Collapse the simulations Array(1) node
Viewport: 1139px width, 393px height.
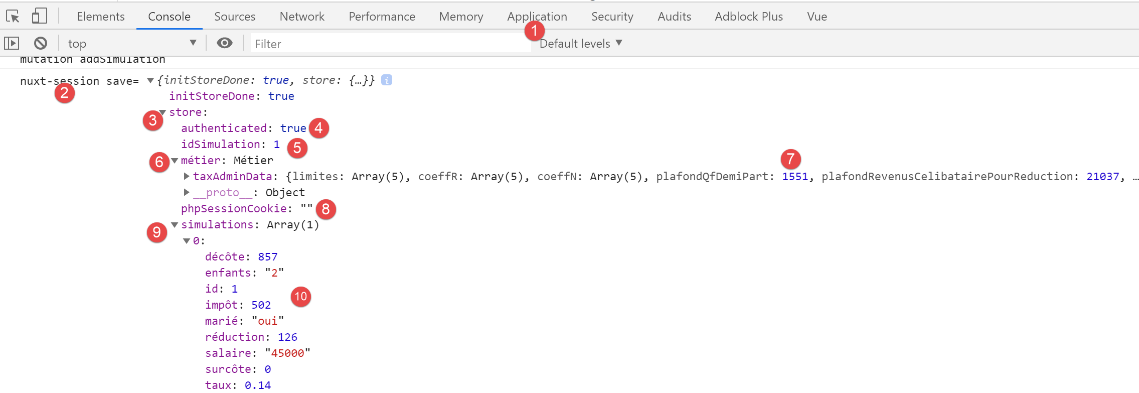click(175, 225)
